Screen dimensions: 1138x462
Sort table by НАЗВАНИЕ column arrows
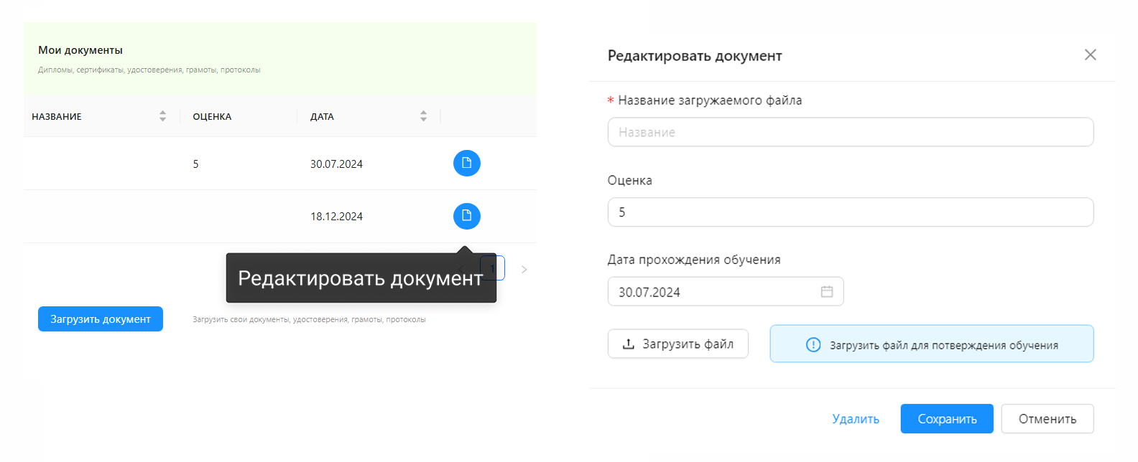(163, 116)
